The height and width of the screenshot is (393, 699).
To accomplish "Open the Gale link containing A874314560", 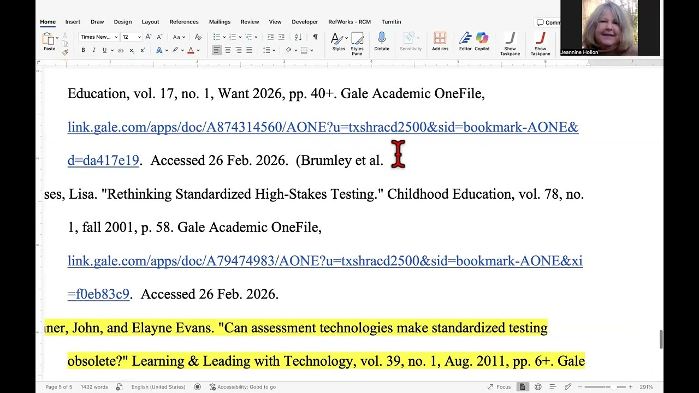I will pyautogui.click(x=323, y=127).
